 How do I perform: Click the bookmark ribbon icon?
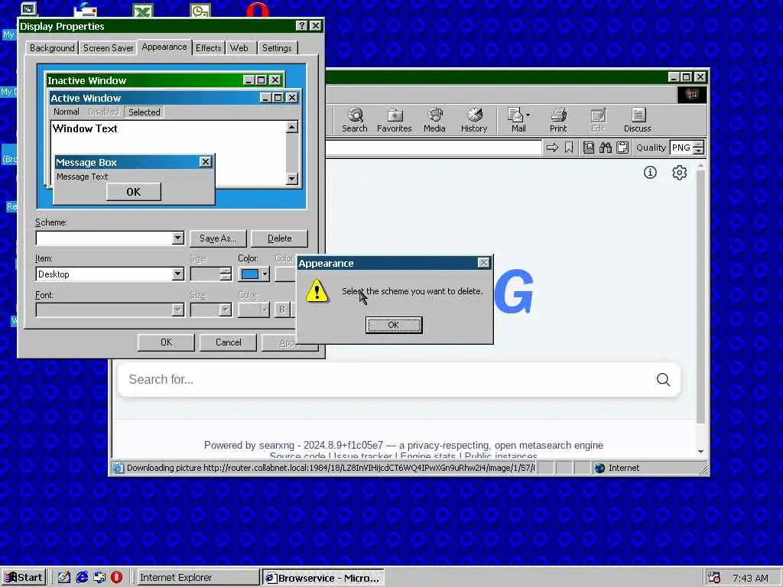[569, 148]
